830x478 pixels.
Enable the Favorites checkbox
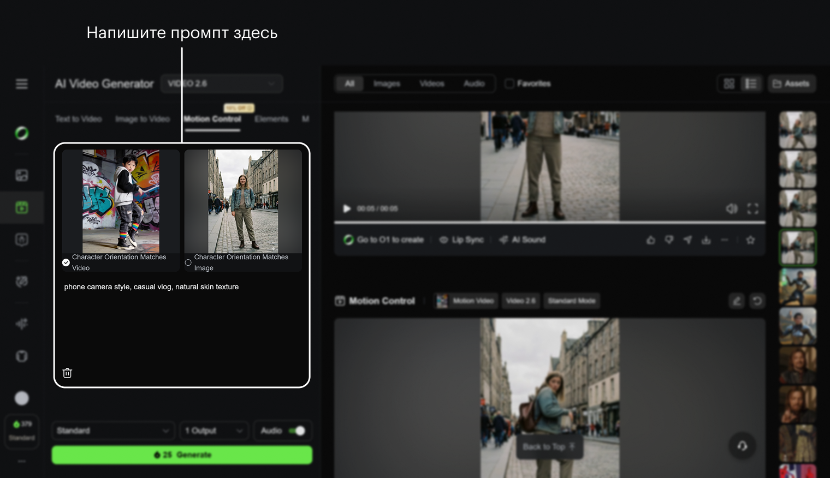pyautogui.click(x=509, y=83)
